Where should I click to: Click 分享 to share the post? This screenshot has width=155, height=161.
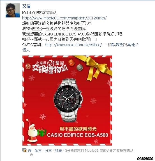48,151
